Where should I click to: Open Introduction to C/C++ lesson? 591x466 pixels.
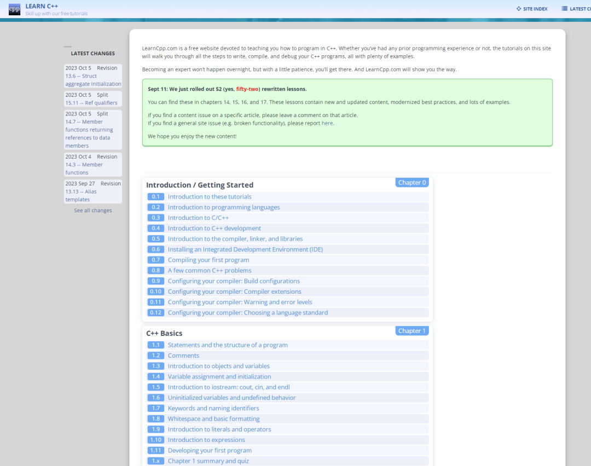[198, 218]
